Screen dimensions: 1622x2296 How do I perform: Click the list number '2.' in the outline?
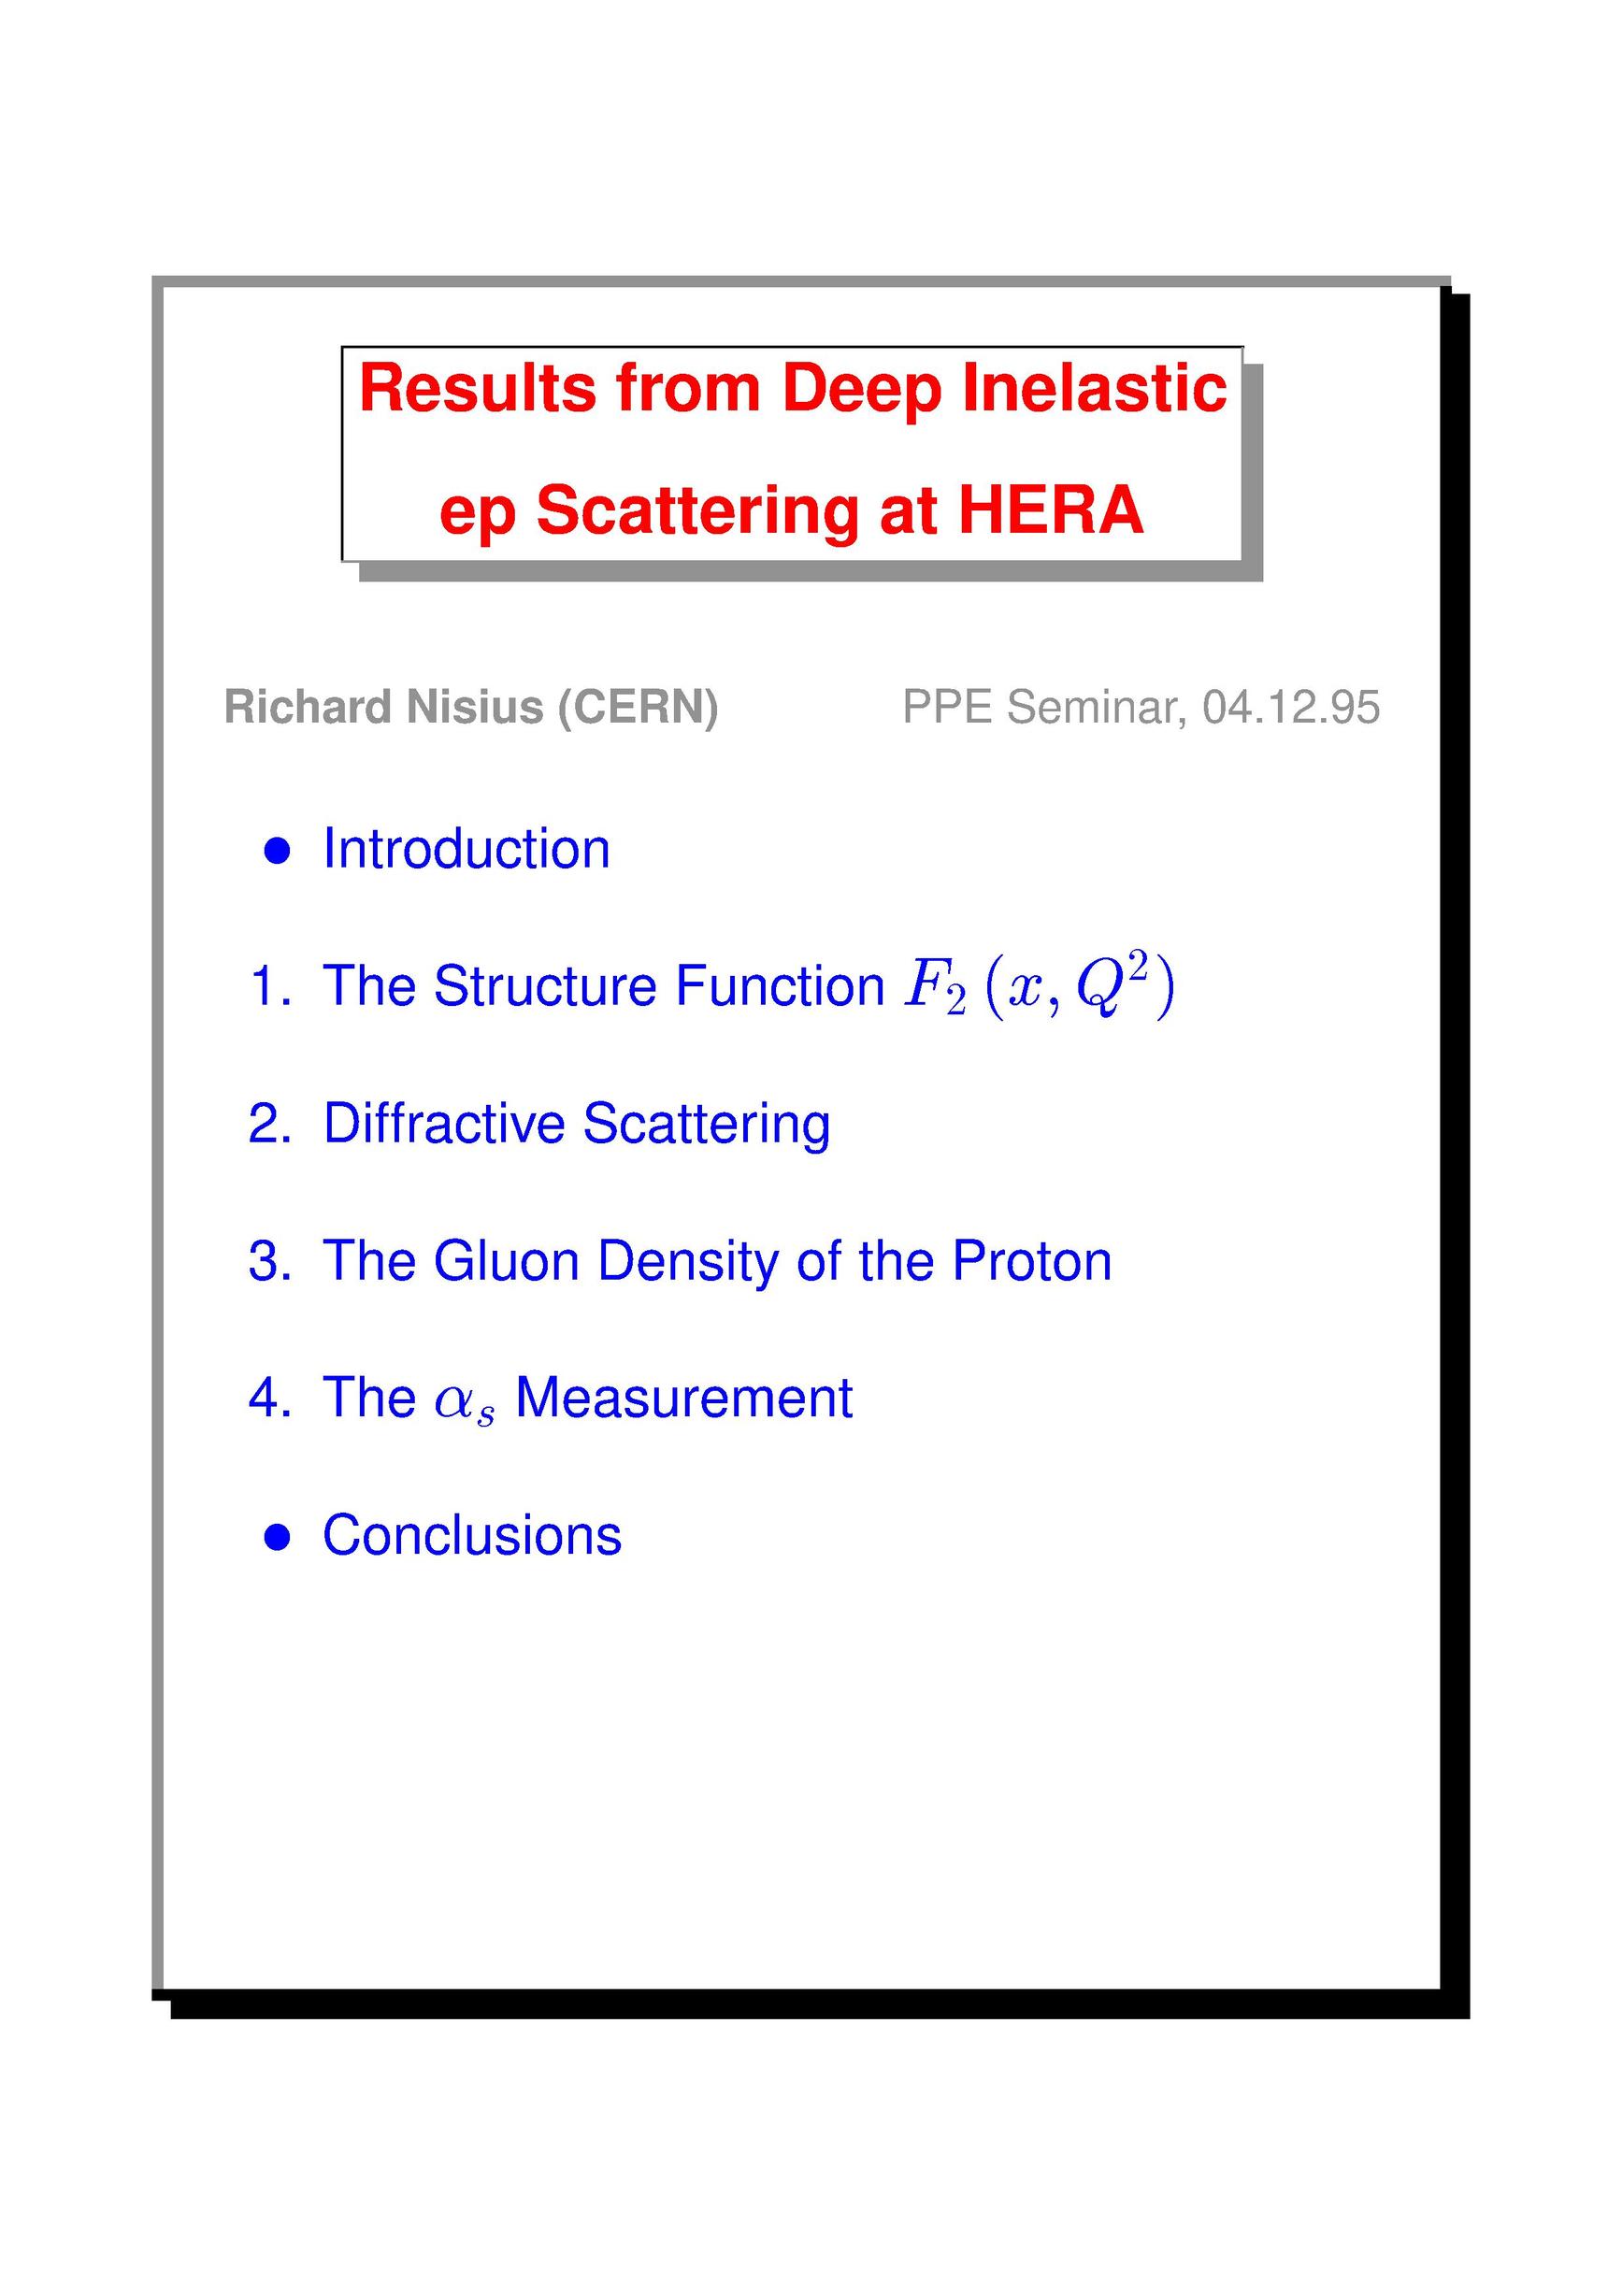click(x=270, y=1123)
